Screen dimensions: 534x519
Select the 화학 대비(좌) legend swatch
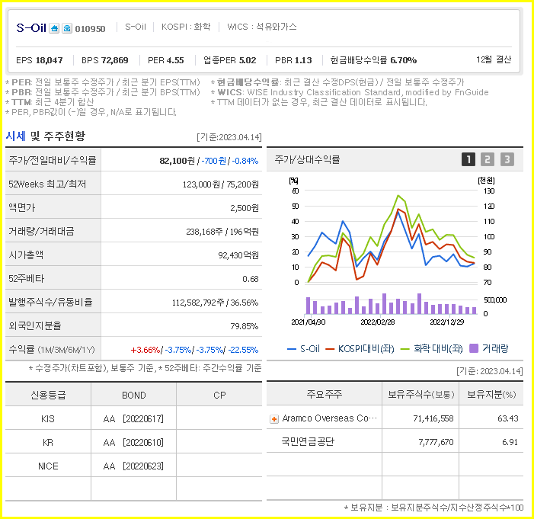click(x=404, y=349)
